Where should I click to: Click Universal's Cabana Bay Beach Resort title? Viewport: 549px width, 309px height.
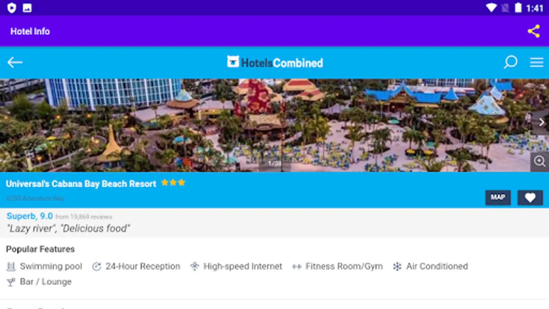point(81,184)
